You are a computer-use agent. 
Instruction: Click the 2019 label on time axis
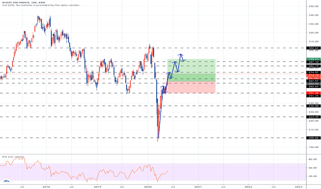coord(97,187)
